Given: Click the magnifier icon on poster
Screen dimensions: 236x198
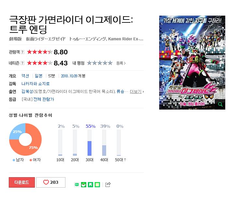Looking at the screenshot, I should tap(220, 104).
